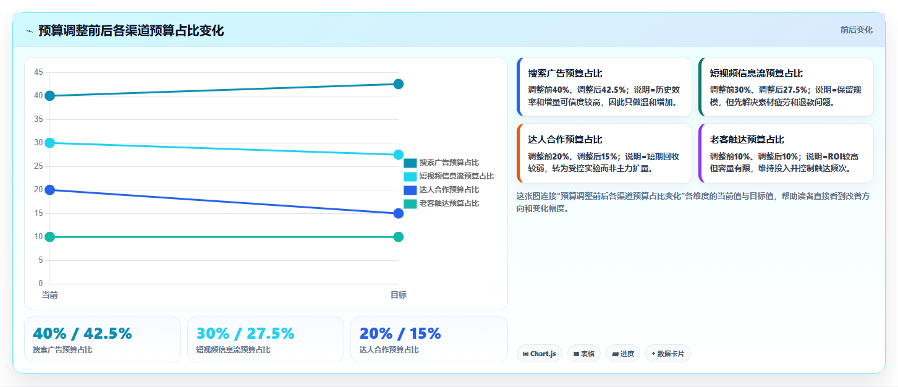The height and width of the screenshot is (387, 898).
Task: Click the 5 y-axis tick label
Action: (x=41, y=260)
